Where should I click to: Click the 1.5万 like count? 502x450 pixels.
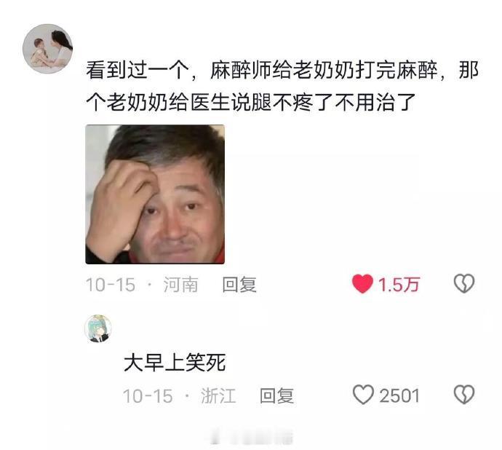[399, 285]
